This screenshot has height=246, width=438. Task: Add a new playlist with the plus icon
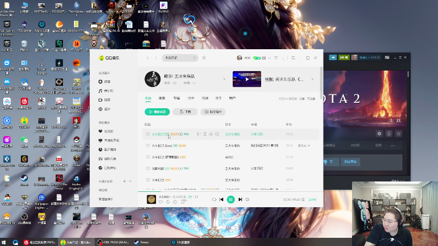pyautogui.click(x=124, y=181)
